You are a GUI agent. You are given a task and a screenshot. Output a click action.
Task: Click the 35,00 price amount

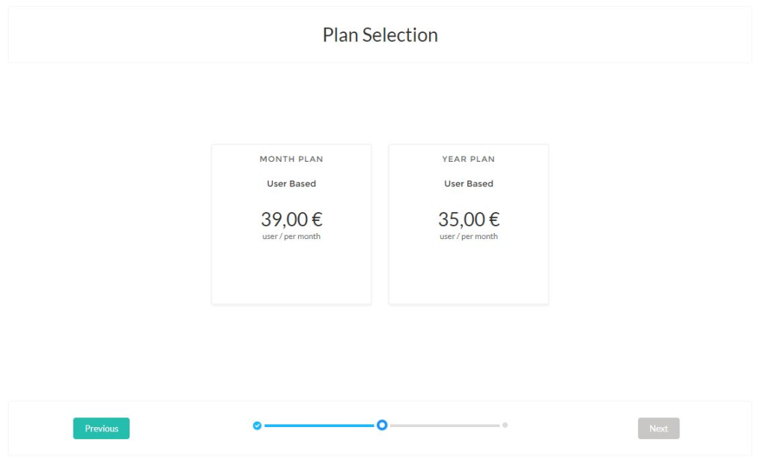click(x=461, y=220)
